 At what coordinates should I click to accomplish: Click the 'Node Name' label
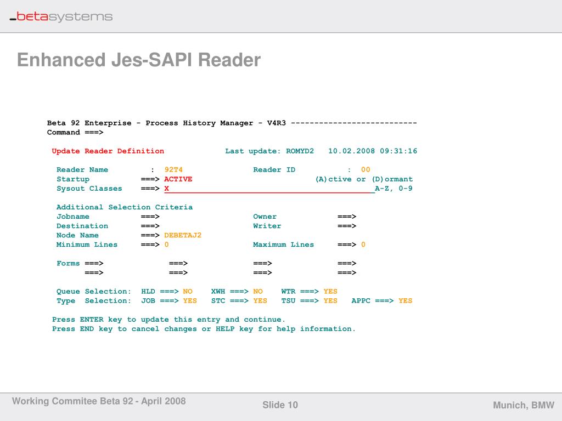tap(77, 235)
